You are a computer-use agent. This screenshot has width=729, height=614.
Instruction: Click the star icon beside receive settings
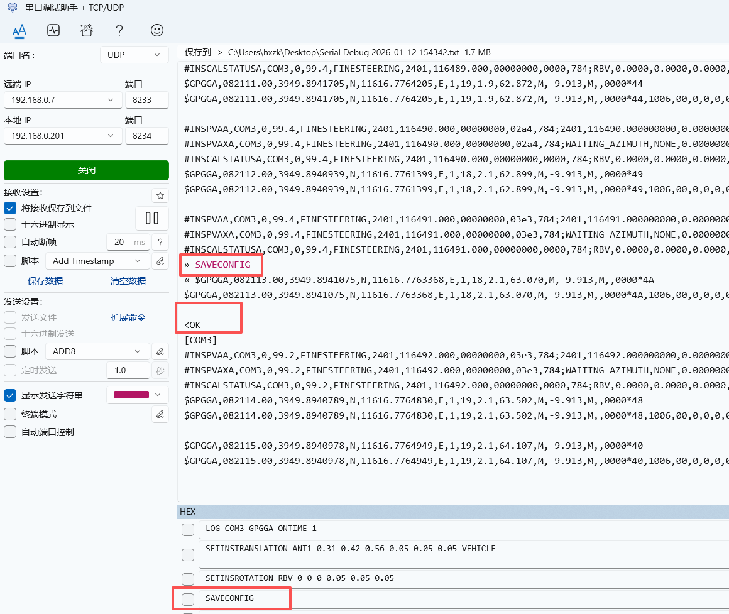[160, 195]
